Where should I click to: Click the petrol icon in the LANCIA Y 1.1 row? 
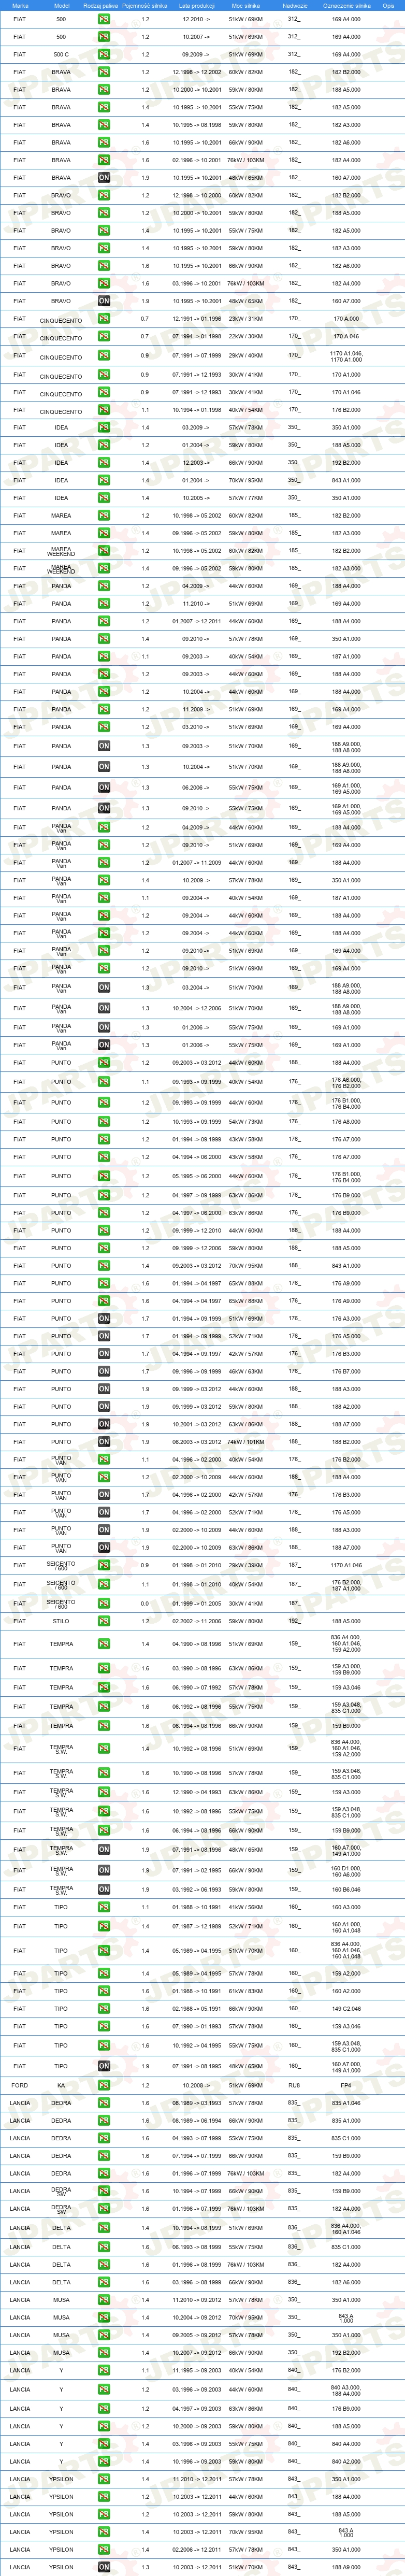(104, 2369)
